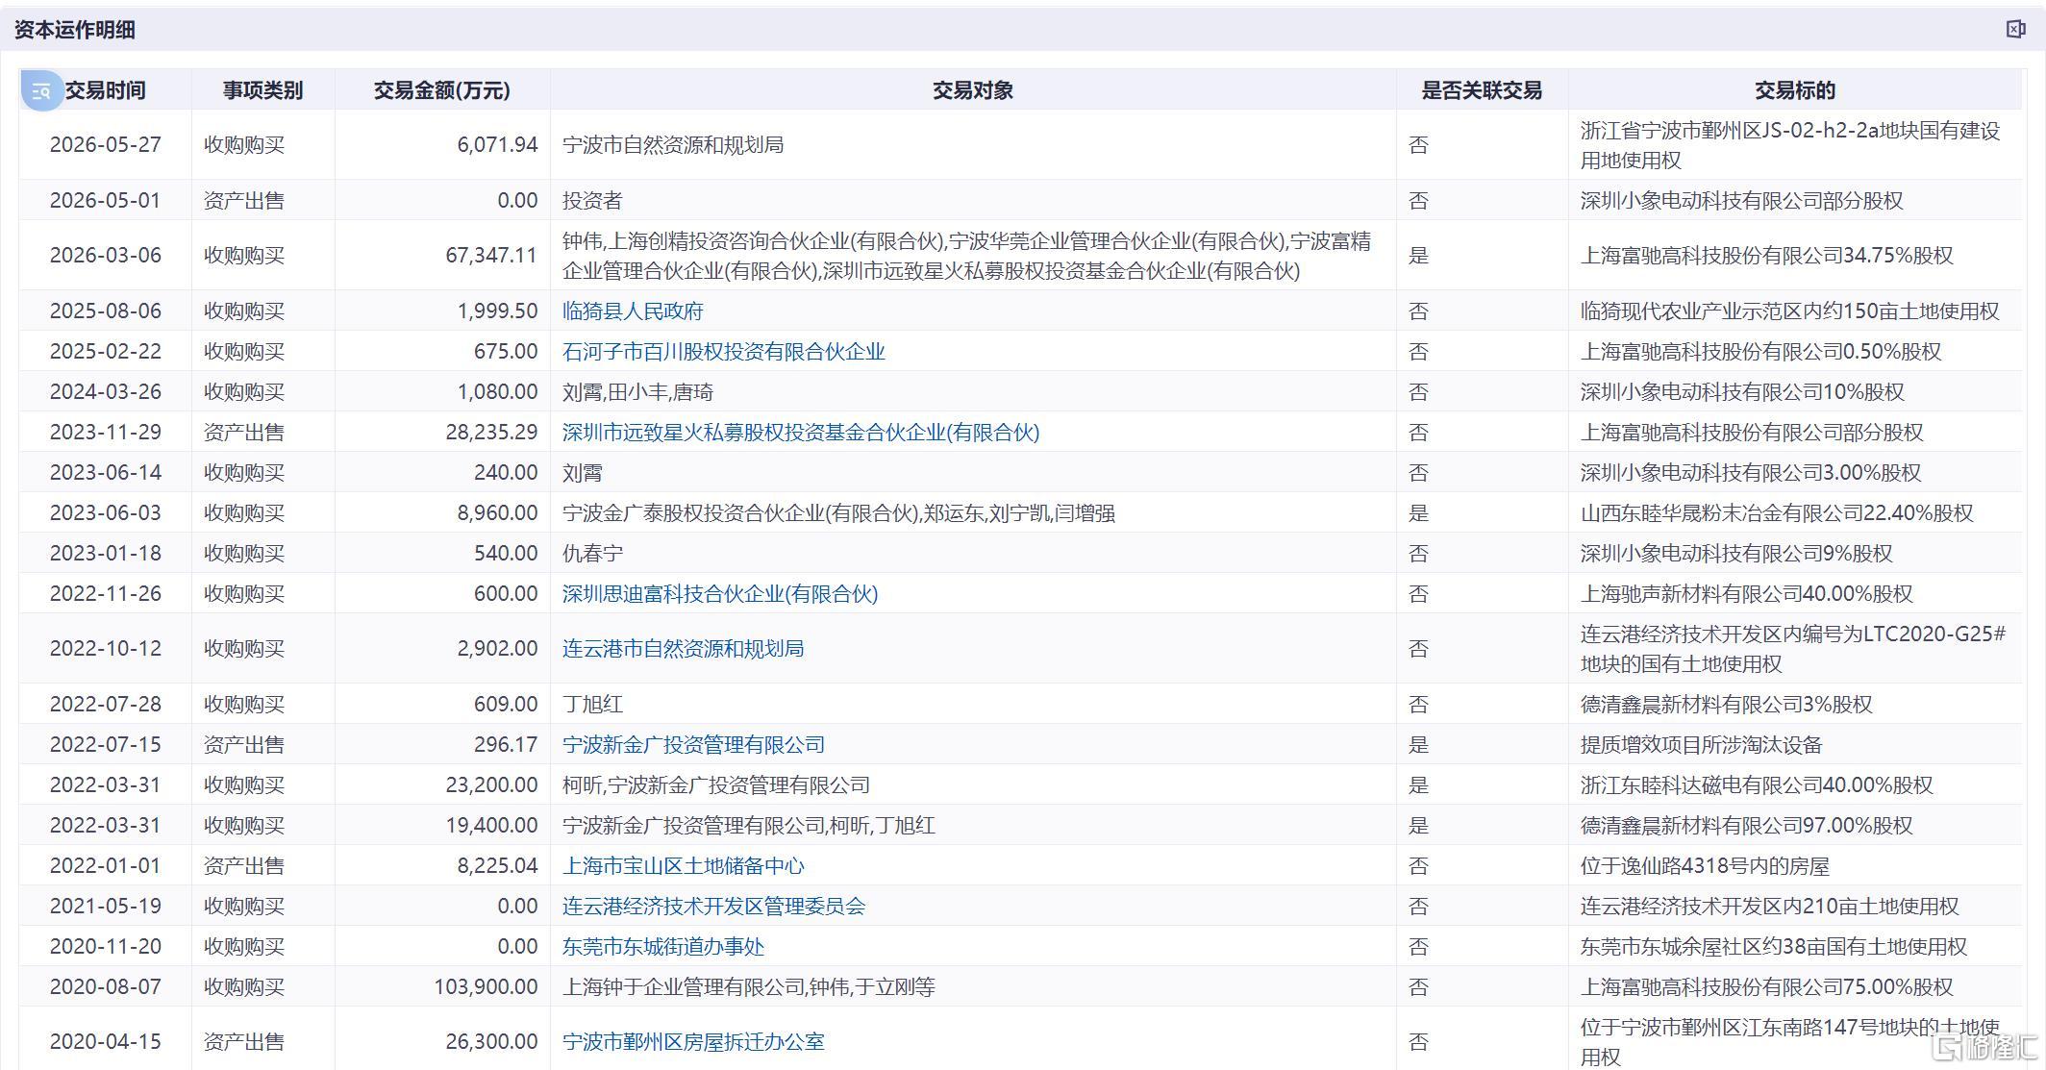The image size is (2046, 1070).
Task: Click the 临猗现代农业产业示范区内约150亩土地使用权 cell
Action: (x=1789, y=311)
